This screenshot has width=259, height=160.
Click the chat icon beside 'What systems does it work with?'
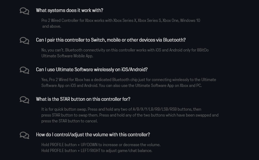(x=24, y=11)
